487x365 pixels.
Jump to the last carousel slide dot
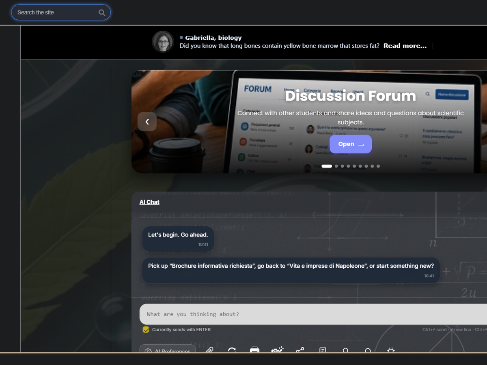pyautogui.click(x=378, y=166)
